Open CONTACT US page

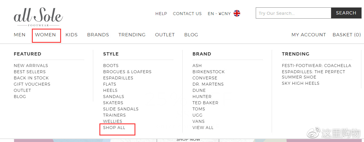click(187, 14)
